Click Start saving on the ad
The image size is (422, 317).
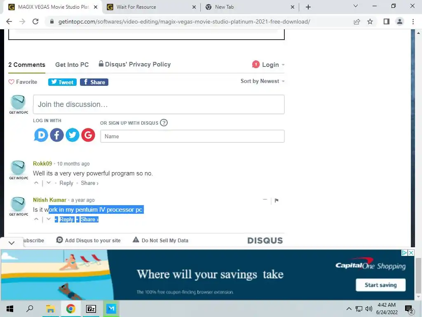pyautogui.click(x=380, y=285)
